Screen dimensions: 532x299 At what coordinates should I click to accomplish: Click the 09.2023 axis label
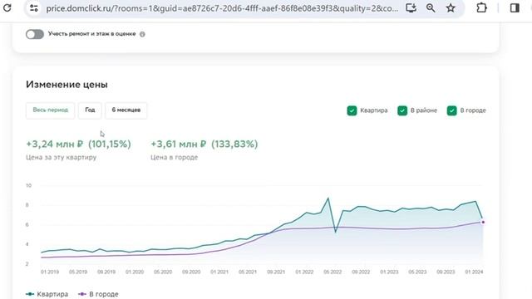446,272
